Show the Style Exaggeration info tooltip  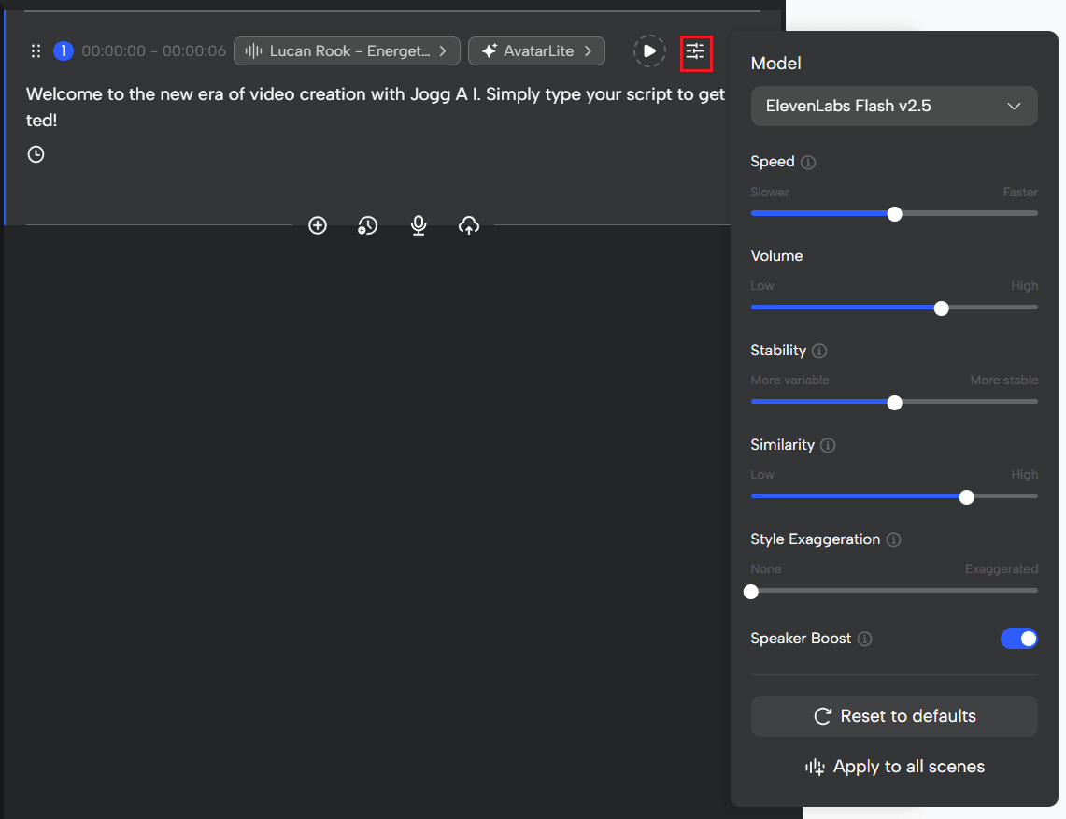(x=893, y=540)
